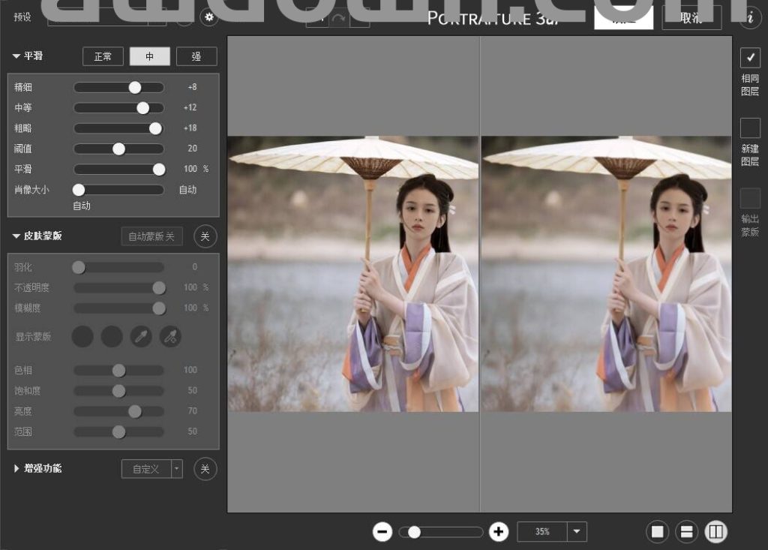Switch to horizontal split preview
Image resolution: width=768 pixels, height=550 pixels.
tap(686, 532)
